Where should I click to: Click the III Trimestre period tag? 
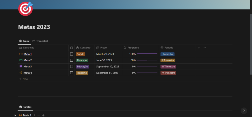click(x=168, y=67)
